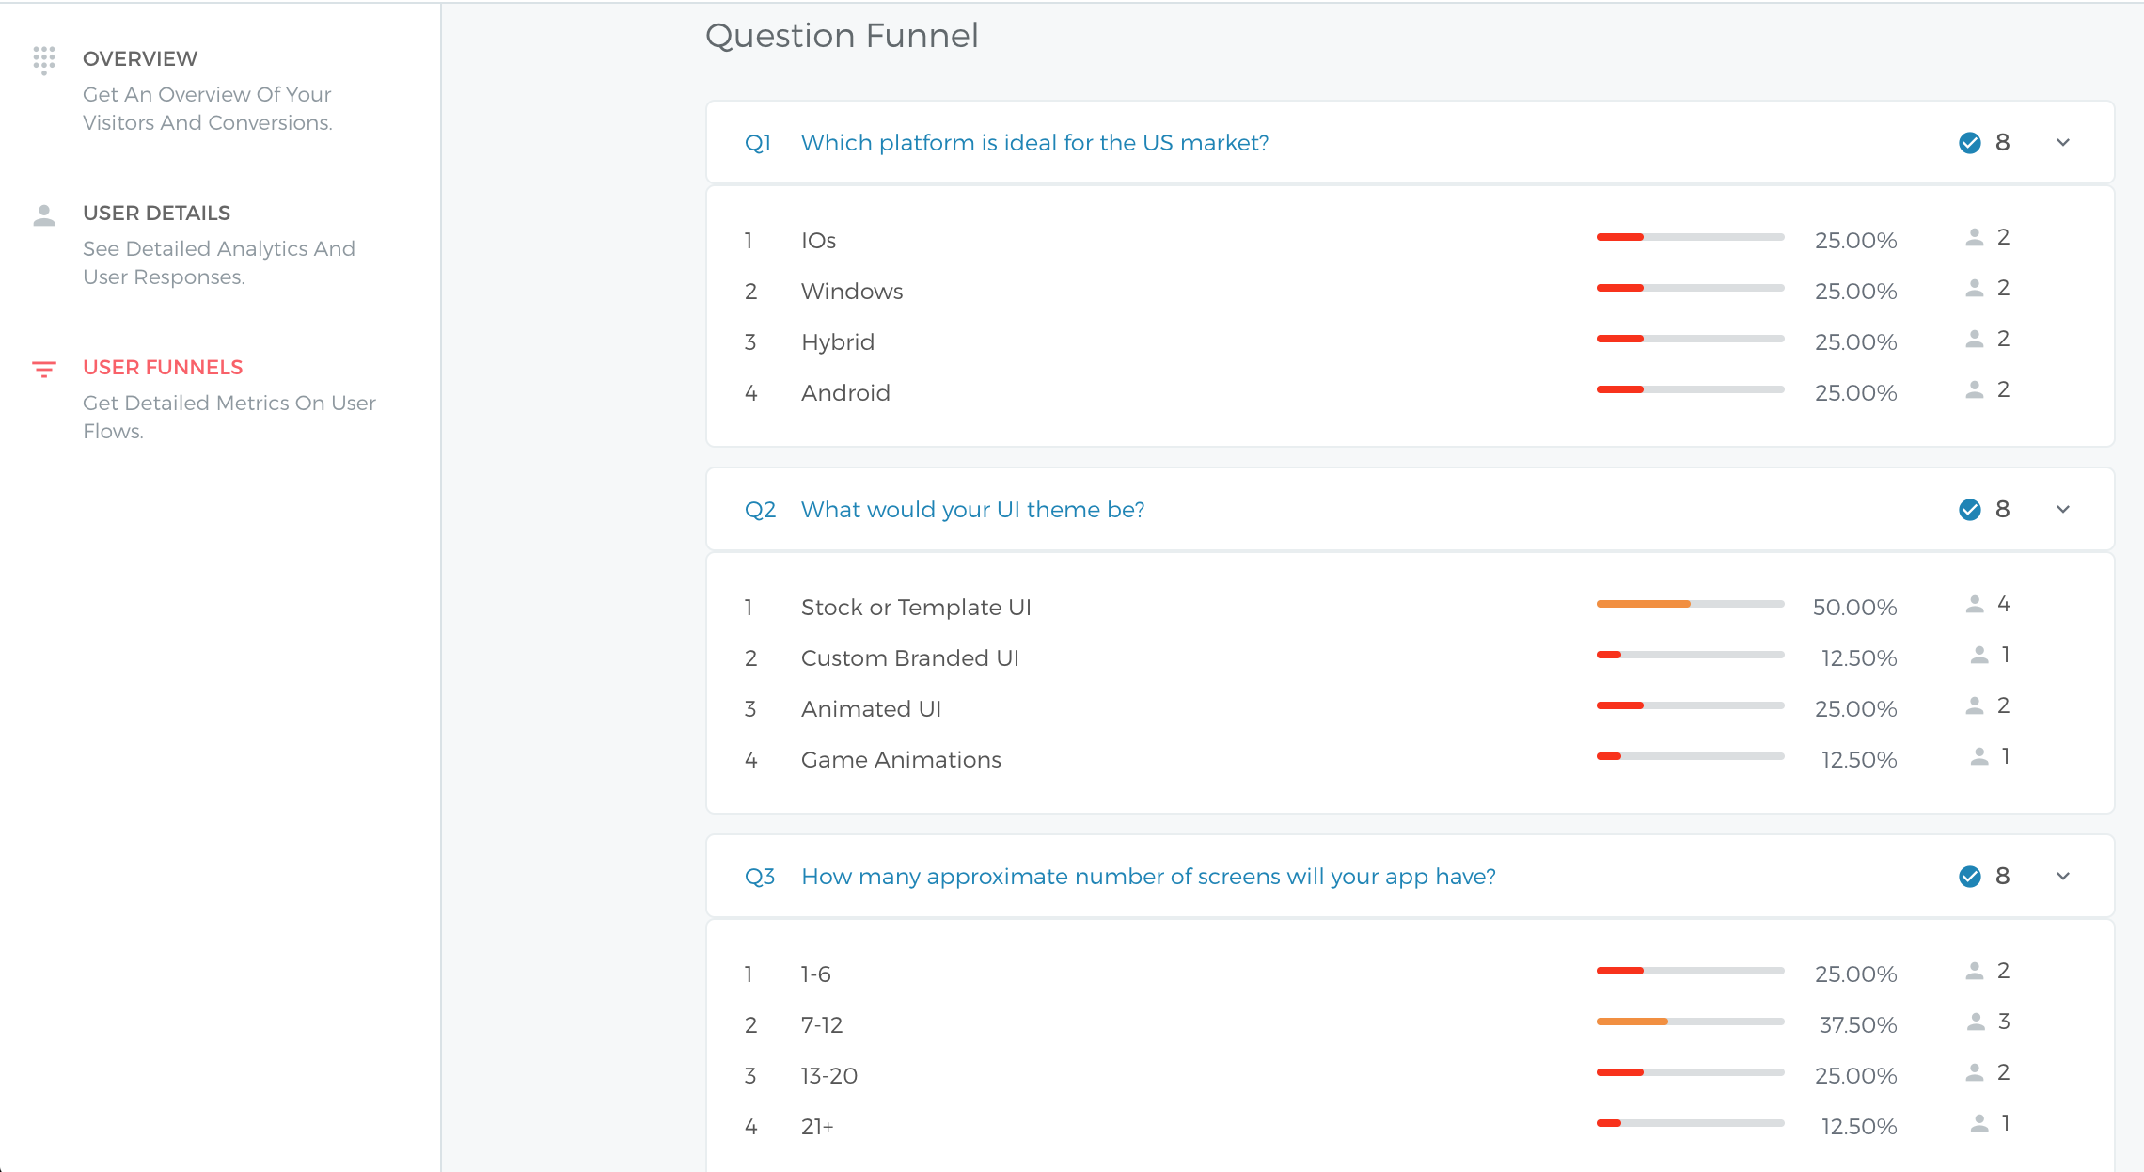Click the User Funnels filter icon
Image resolution: width=2144 pixels, height=1172 pixels.
[x=44, y=369]
